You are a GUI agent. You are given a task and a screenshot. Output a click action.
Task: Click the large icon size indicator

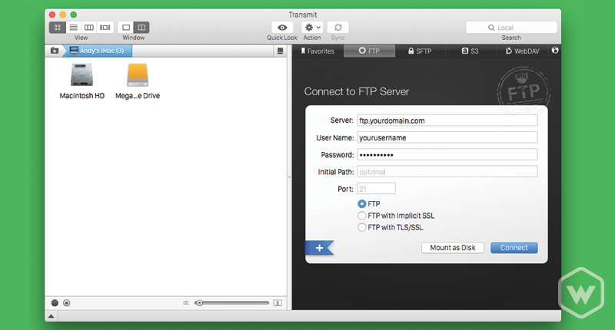tap(278, 303)
